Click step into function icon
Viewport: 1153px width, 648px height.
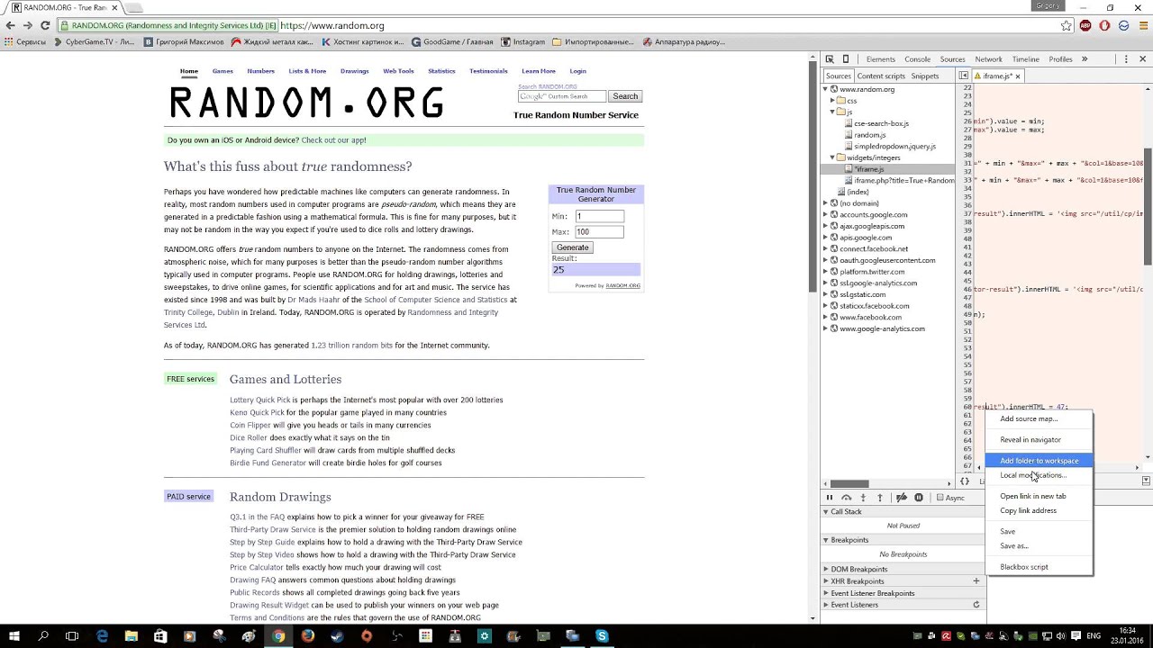click(x=864, y=498)
